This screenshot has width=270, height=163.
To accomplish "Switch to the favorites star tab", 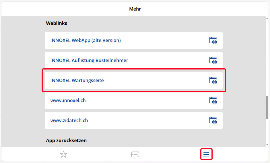I will pyautogui.click(x=63, y=154).
